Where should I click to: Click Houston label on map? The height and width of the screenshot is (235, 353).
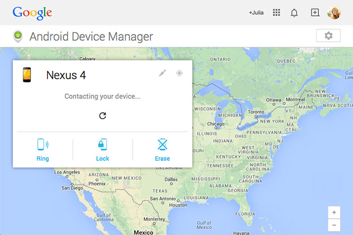178,205
